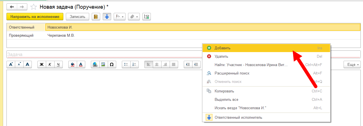Apply a numbered list
The height and width of the screenshot is (126, 363).
pyautogui.click(x=134, y=64)
